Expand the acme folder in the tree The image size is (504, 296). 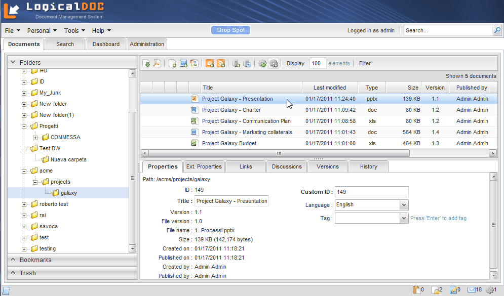tap(24, 171)
